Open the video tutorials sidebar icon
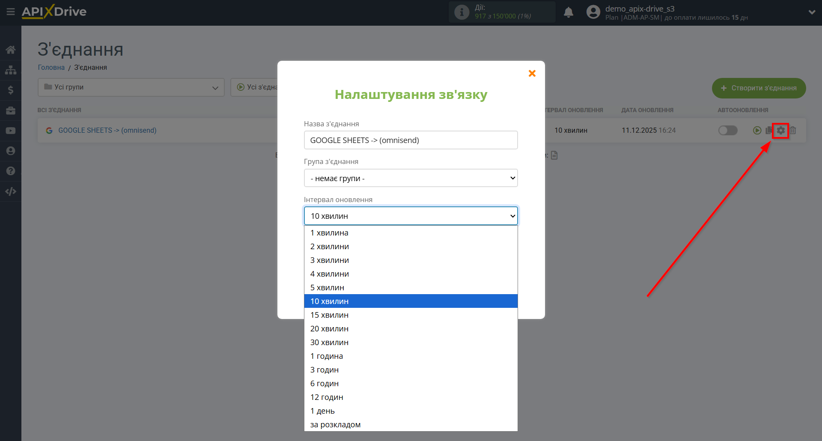The image size is (822, 441). 10,130
